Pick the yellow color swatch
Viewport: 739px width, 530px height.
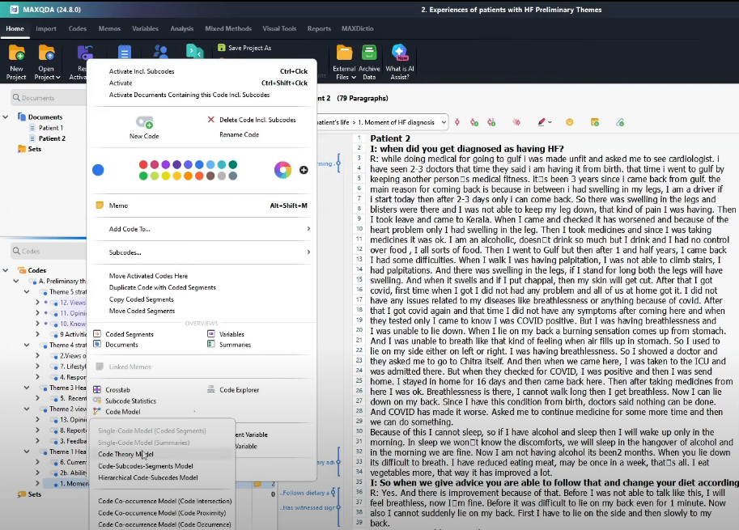pos(166,176)
